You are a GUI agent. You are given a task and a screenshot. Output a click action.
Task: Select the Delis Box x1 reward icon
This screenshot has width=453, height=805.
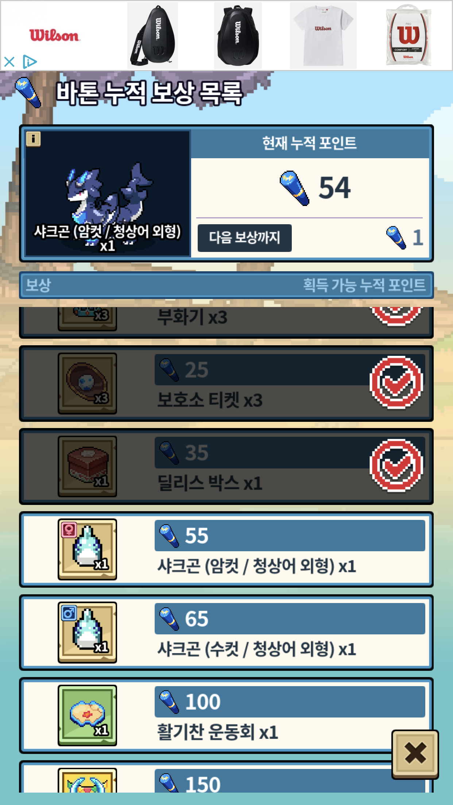(87, 466)
